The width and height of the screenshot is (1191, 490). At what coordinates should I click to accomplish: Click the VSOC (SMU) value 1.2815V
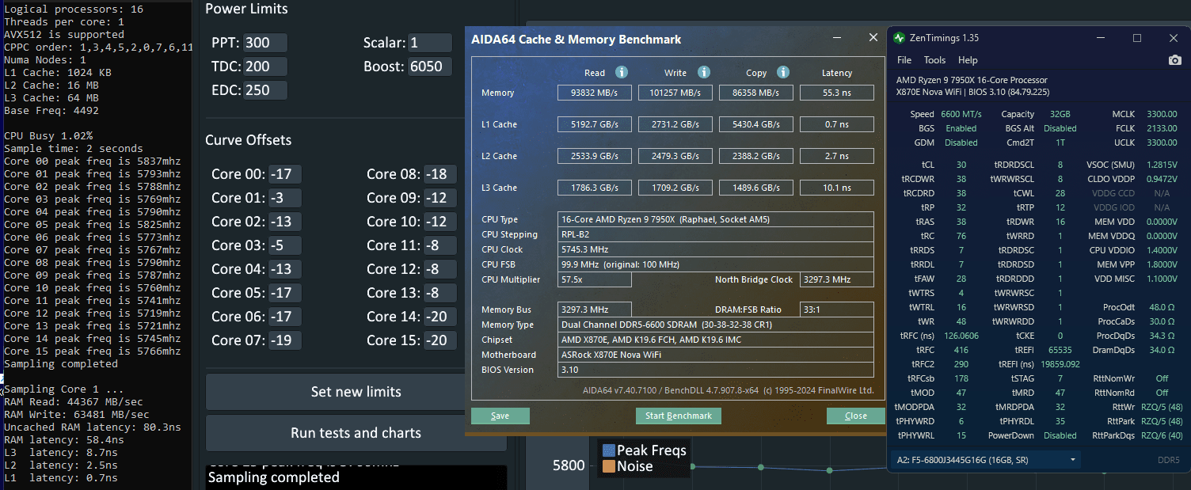tap(1162, 165)
